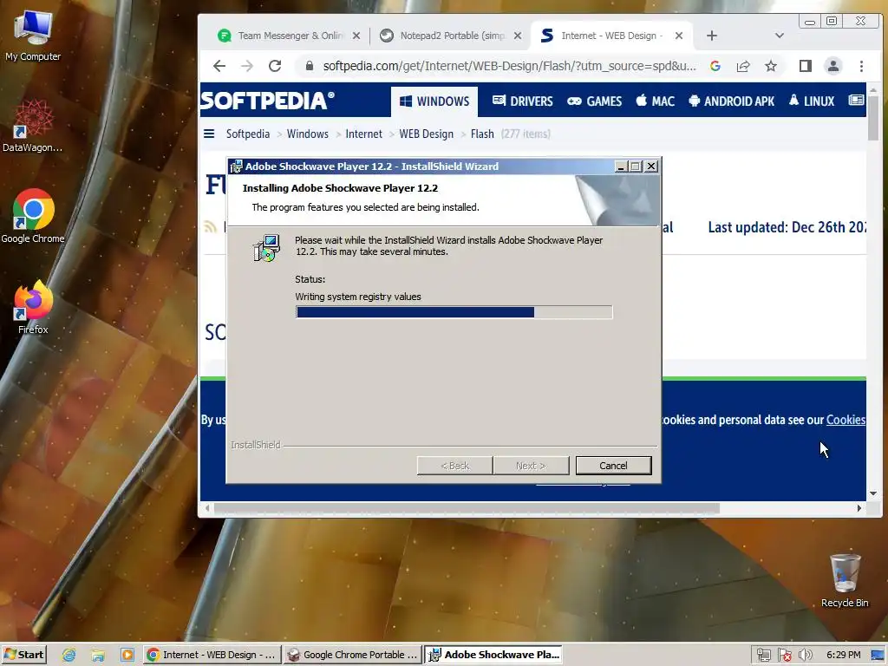This screenshot has width=888, height=666.
Task: Select Internet - WEB Design tab
Action: click(x=611, y=36)
